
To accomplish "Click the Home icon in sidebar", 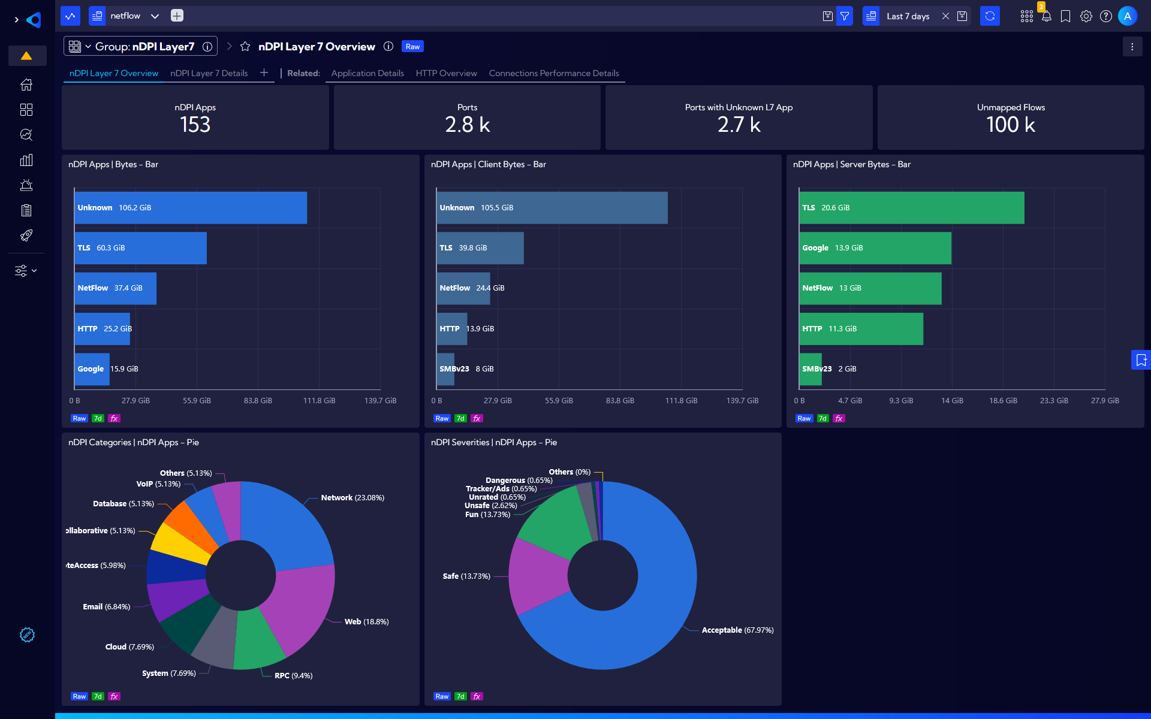I will click(x=26, y=84).
